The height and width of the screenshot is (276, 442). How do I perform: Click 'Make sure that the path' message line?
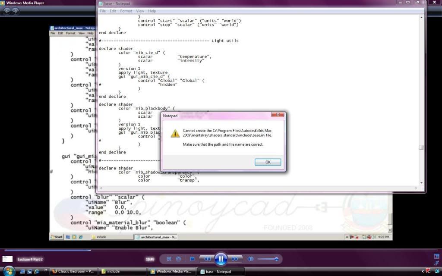point(223,144)
